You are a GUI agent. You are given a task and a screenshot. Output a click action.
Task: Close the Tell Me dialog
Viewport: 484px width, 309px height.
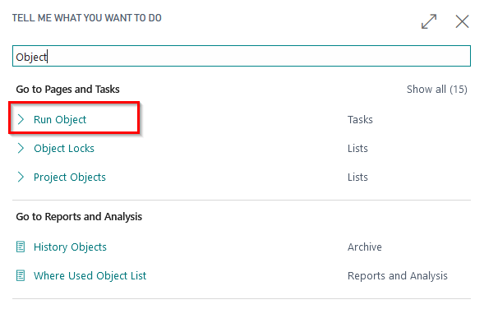pos(462,21)
